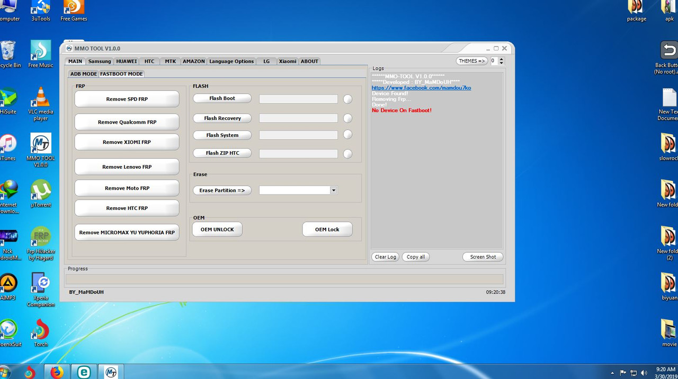
Task: Open the Xperia Companion shortcut
Action: point(41,290)
